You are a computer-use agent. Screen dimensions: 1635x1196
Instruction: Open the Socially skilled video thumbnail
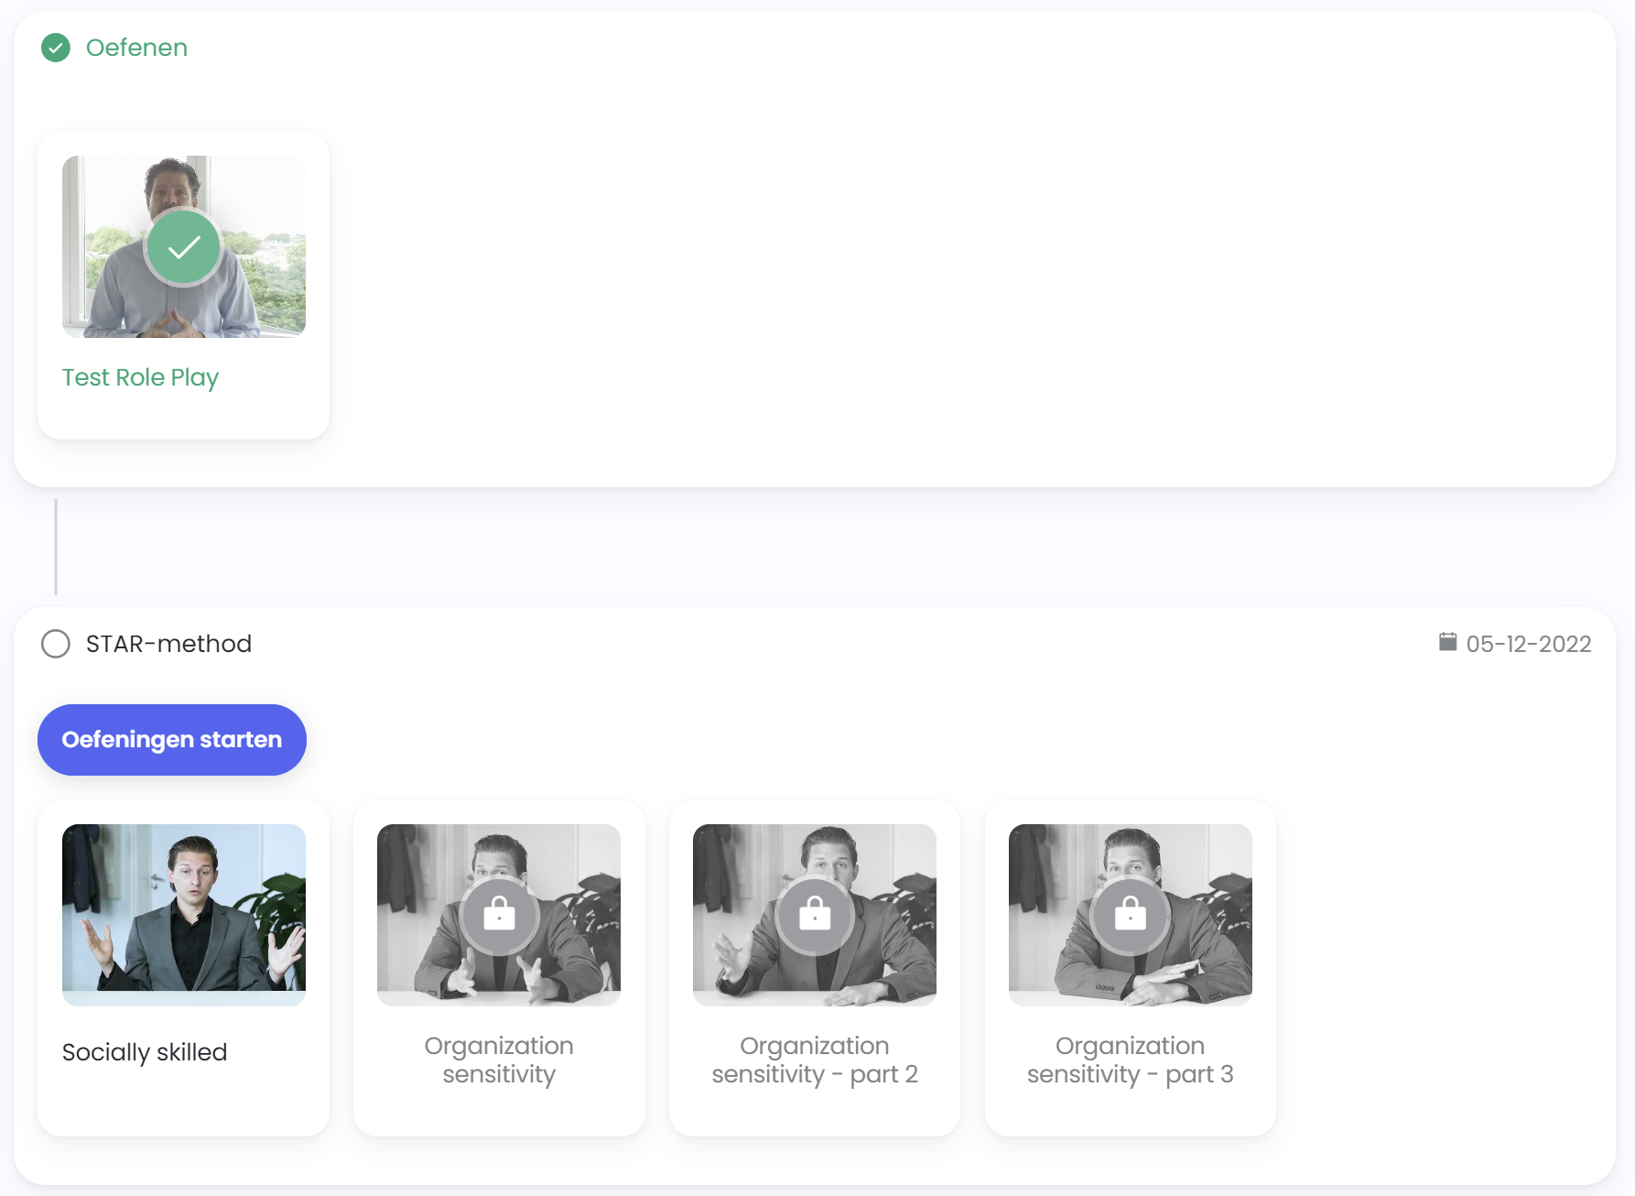point(184,915)
